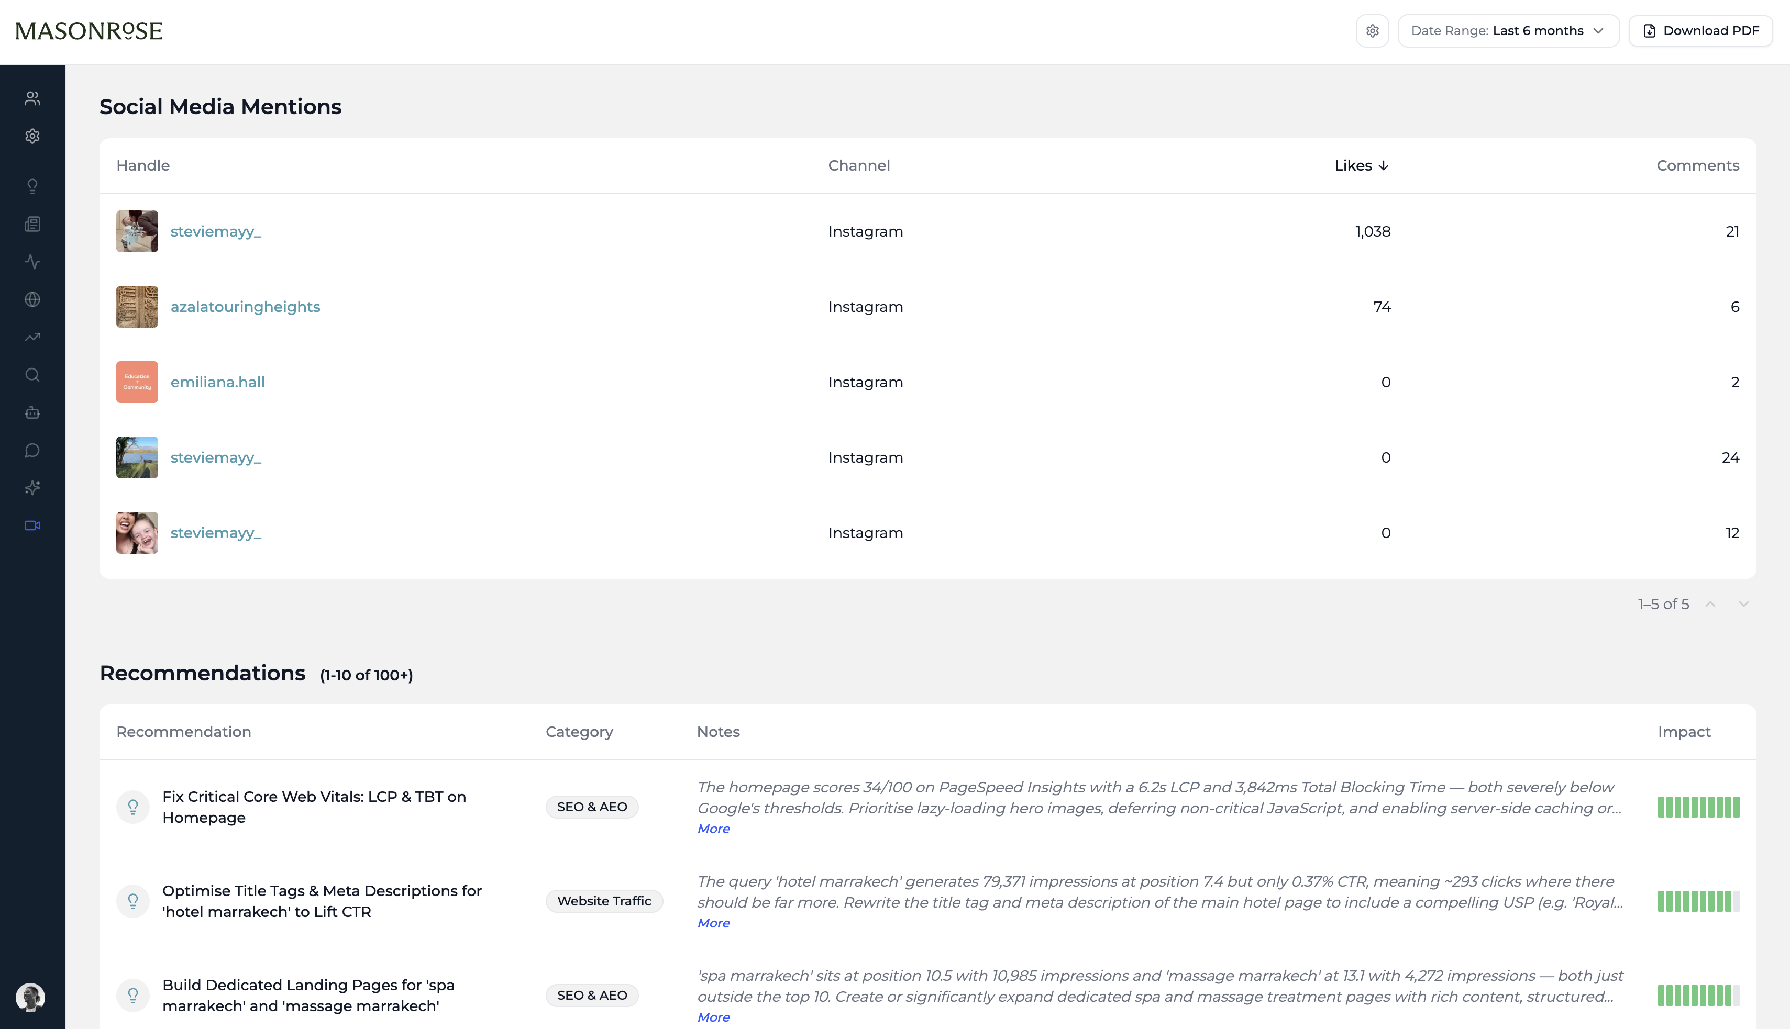Click steviemayy_ thumbnail with 12 comments
The image size is (1790, 1029).
point(137,533)
